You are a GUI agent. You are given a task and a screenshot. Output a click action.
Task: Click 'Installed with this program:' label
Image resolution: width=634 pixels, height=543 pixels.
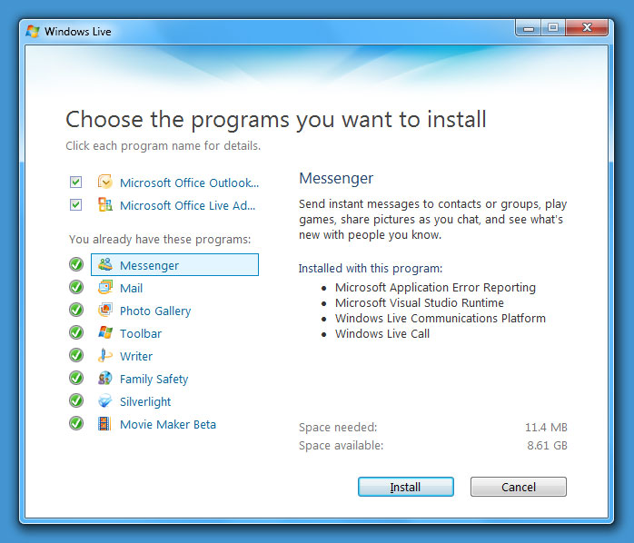point(371,269)
